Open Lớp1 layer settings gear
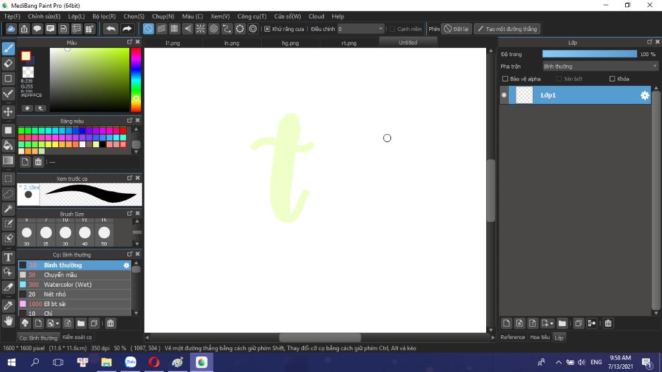Screen dimensions: 662x372 645,96
